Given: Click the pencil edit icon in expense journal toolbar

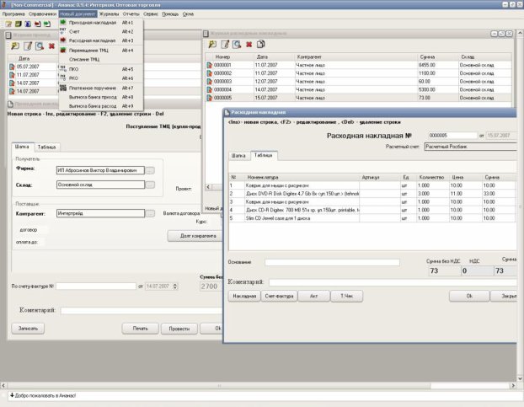Looking at the screenshot, I should [225, 45].
